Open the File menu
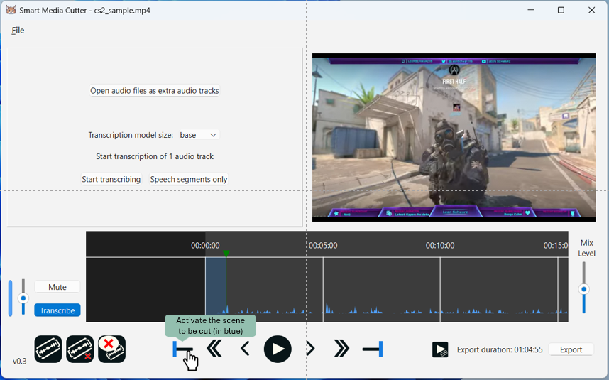The image size is (609, 380). coord(18,31)
